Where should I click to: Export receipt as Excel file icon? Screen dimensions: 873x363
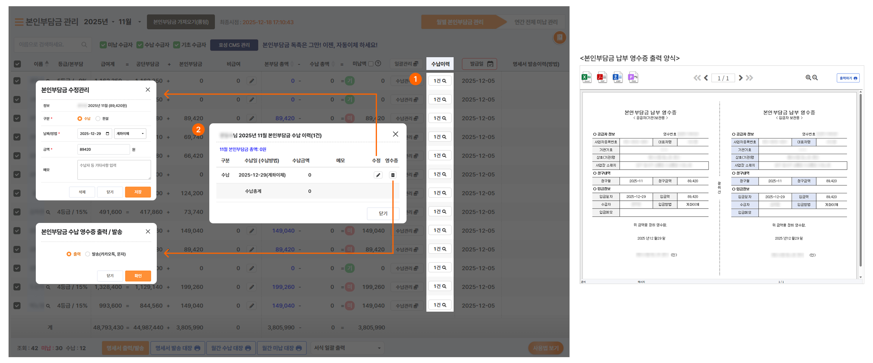(x=586, y=77)
